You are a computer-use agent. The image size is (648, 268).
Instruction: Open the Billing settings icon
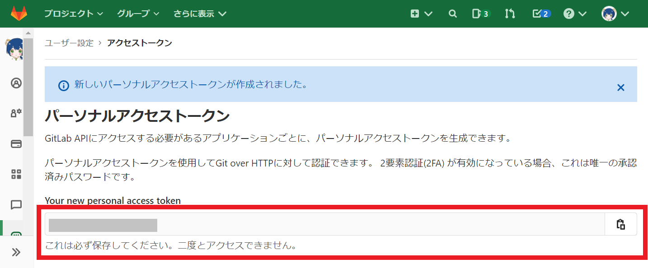point(16,143)
